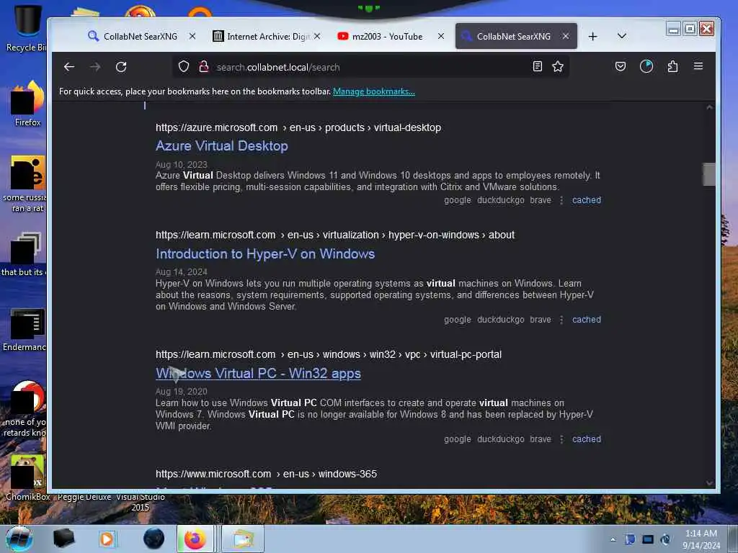738x553 pixels.
Task: Click the virtual-pc-portal result URL text
Action: coord(329,354)
